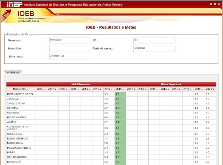Sort by Metas Projetadas 2007 column

(x=132, y=89)
